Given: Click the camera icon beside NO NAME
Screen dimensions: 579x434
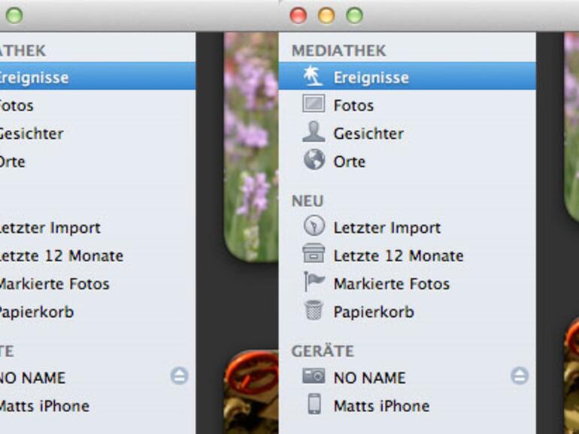Looking at the screenshot, I should [x=314, y=376].
